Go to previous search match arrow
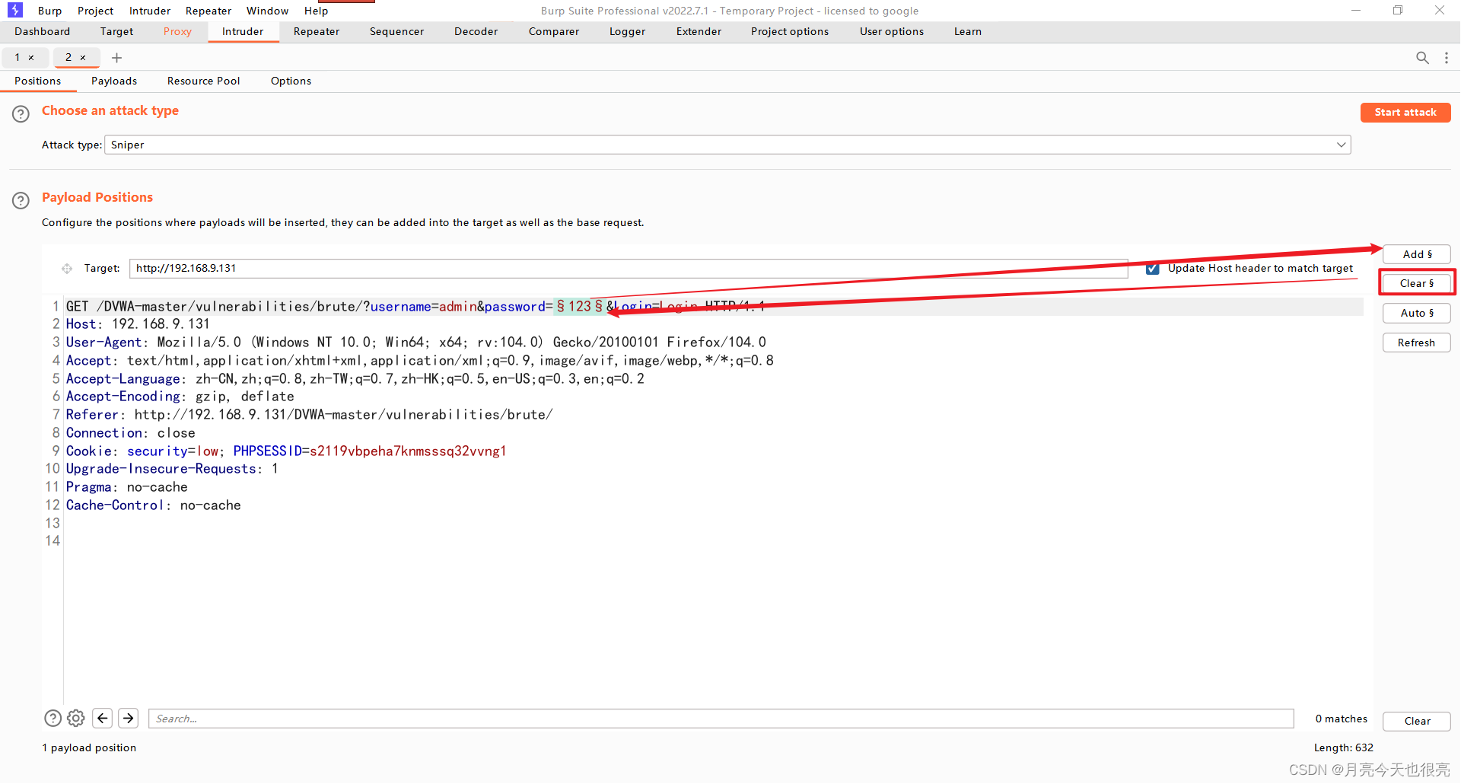This screenshot has width=1461, height=784. pos(103,718)
